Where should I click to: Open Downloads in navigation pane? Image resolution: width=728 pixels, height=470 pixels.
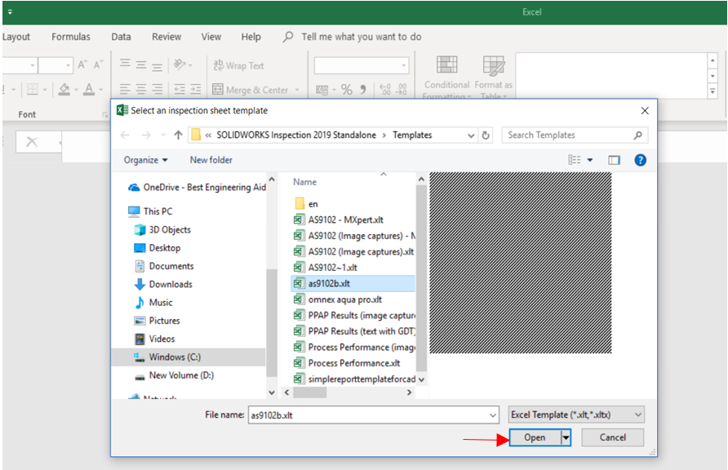[163, 285]
